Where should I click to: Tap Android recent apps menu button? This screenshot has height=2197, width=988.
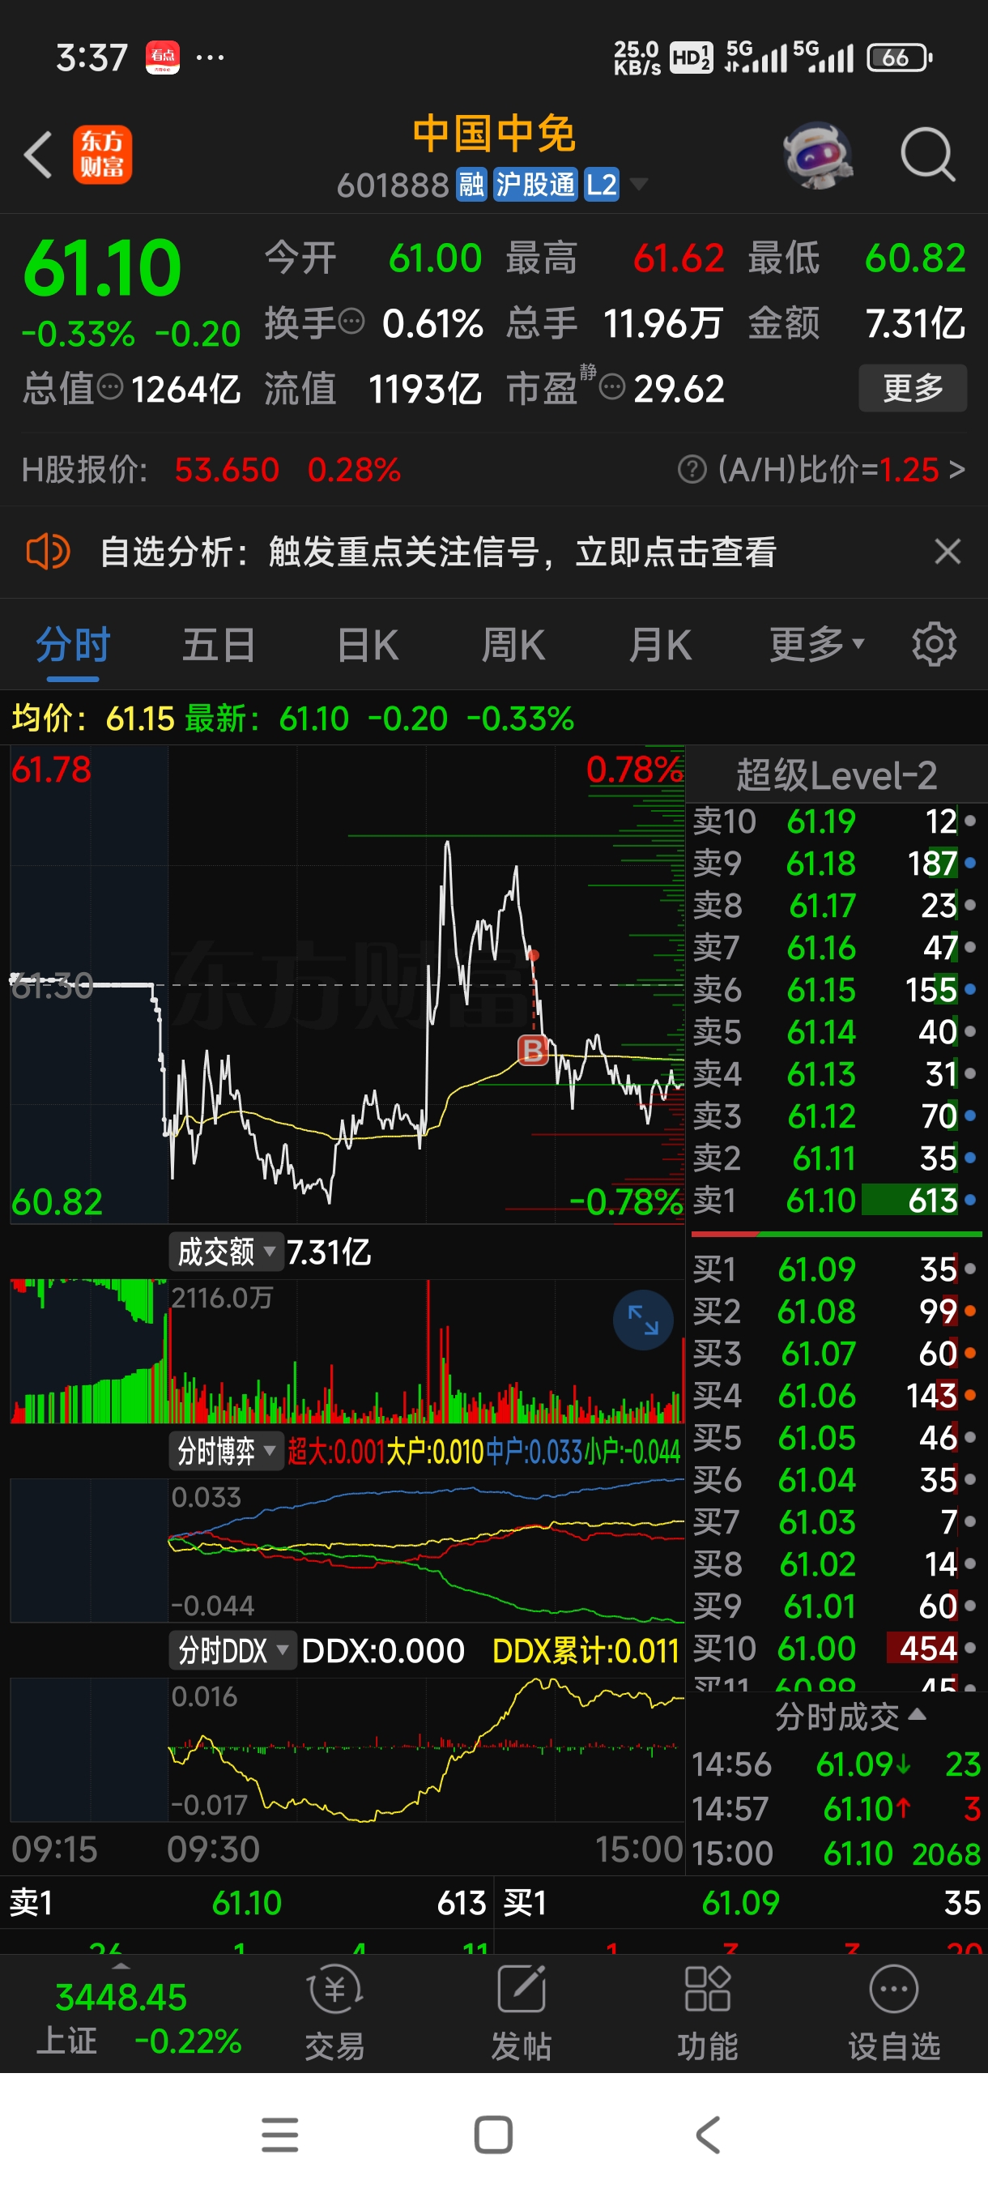pyautogui.click(x=279, y=2135)
